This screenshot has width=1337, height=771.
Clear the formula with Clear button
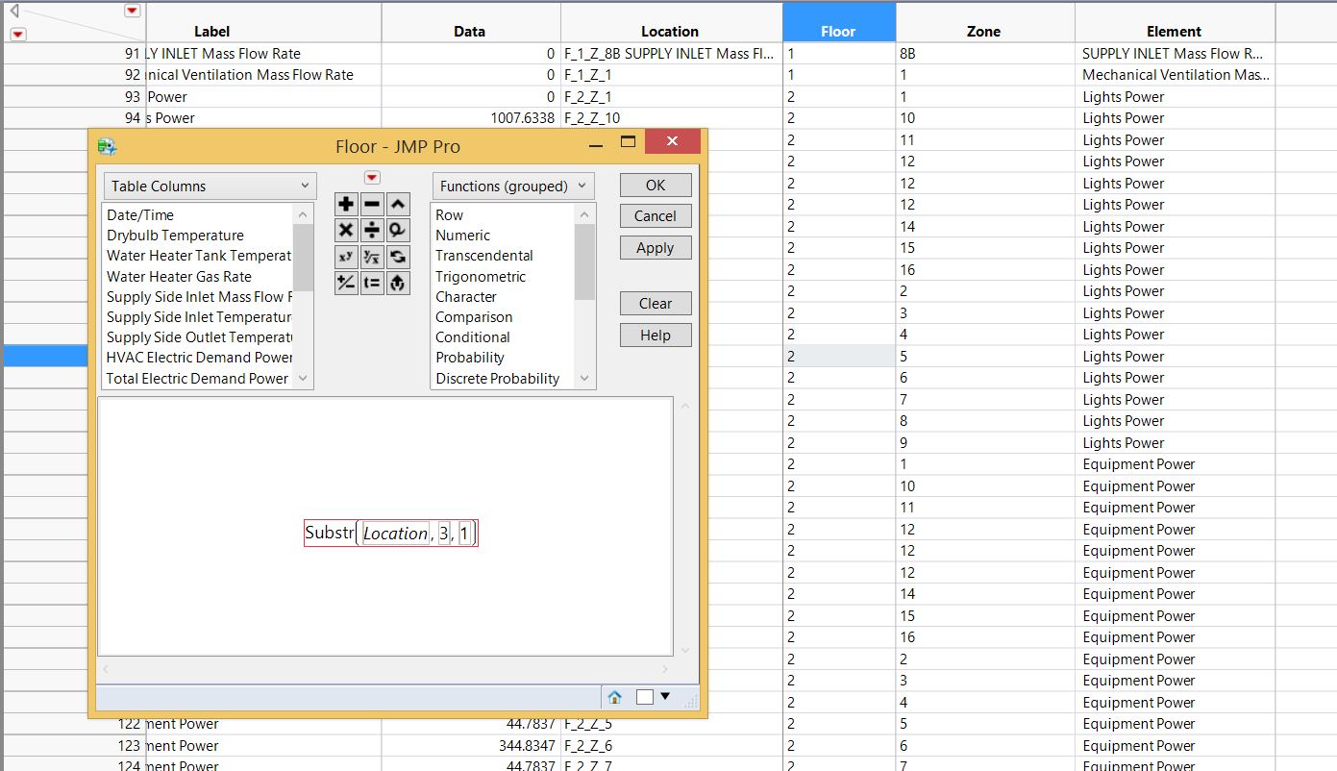[x=656, y=304]
